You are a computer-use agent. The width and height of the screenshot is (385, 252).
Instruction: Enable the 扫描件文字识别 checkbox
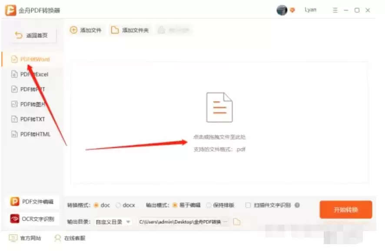point(248,205)
